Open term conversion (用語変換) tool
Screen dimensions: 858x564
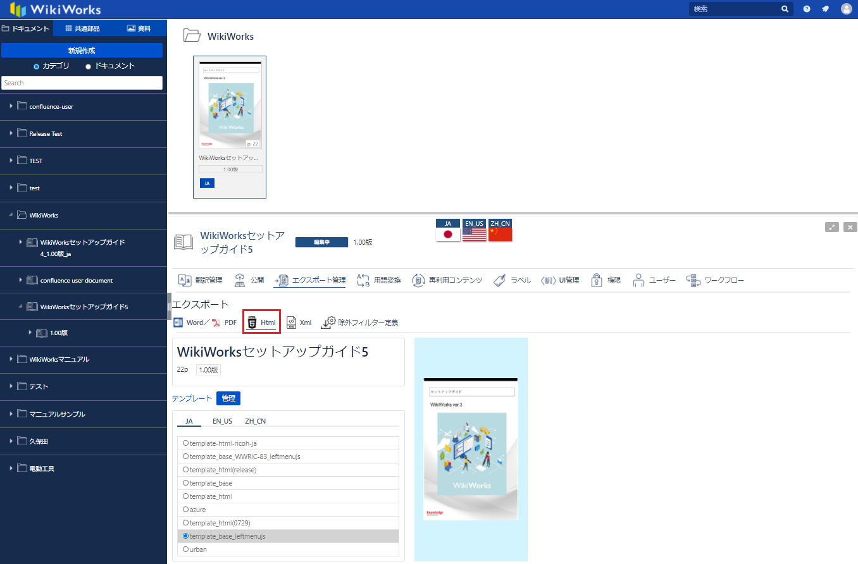click(363, 280)
